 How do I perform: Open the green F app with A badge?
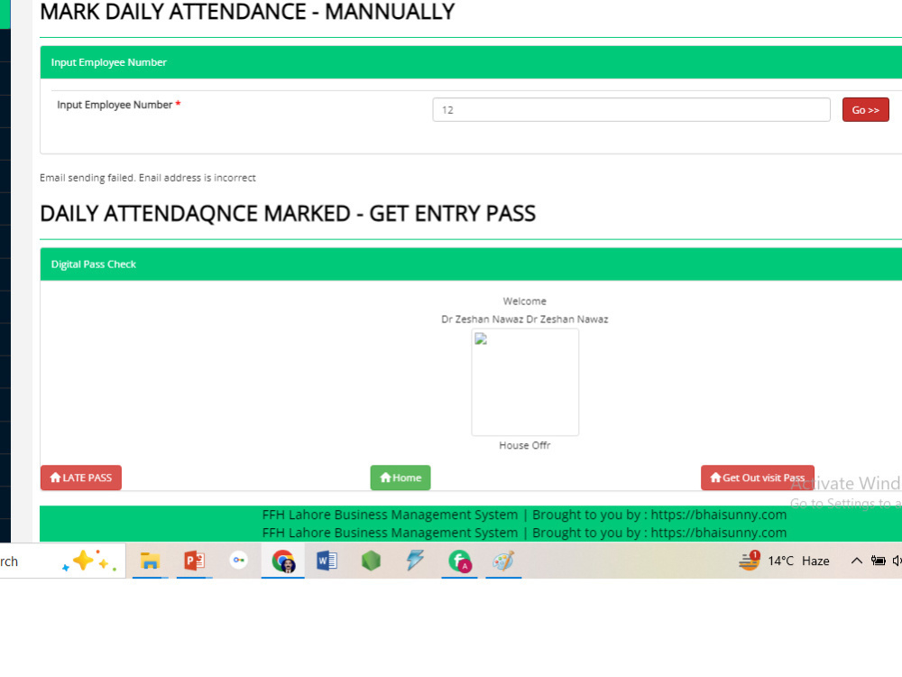point(460,561)
